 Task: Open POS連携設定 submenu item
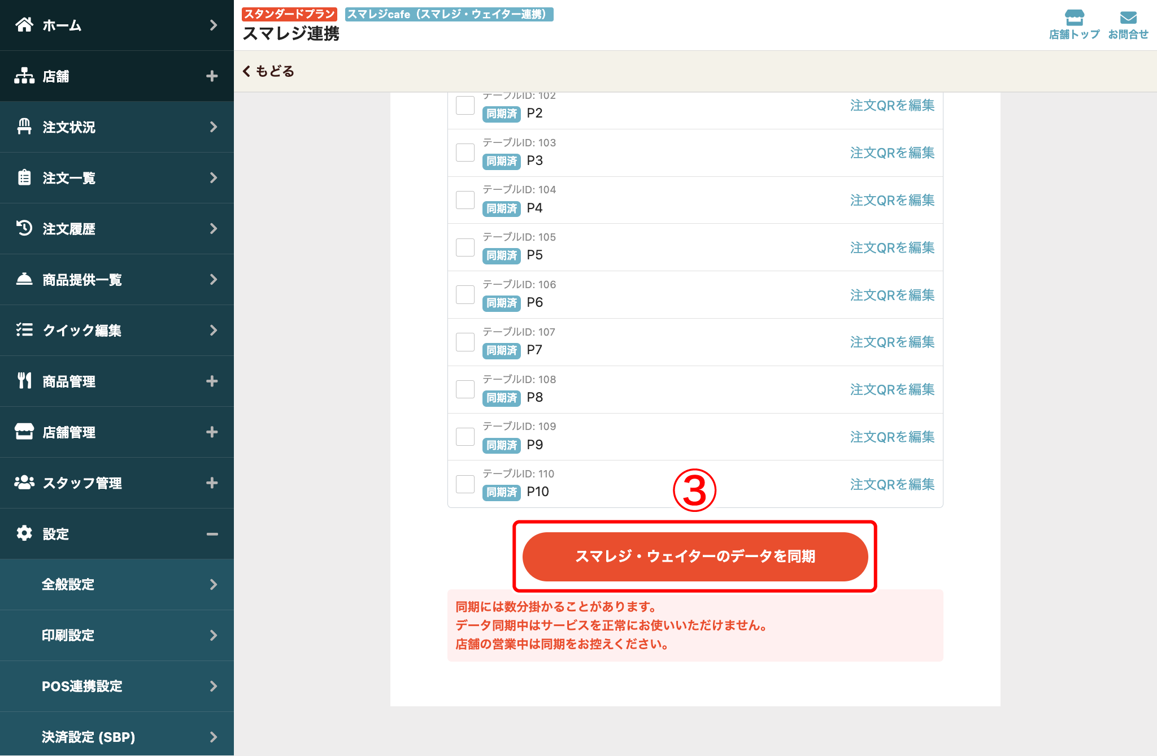click(117, 687)
